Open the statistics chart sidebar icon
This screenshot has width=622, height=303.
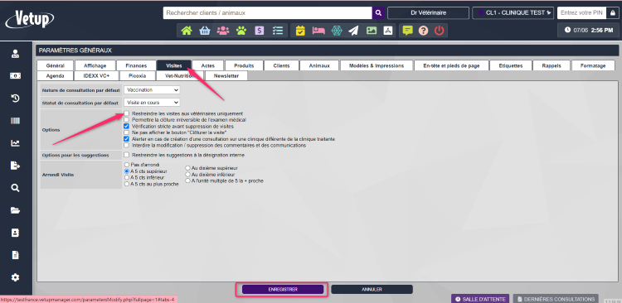[x=15, y=143]
